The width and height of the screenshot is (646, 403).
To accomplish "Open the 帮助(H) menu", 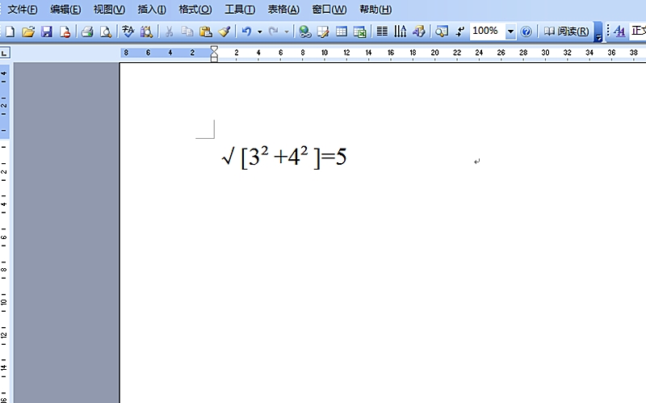I will [375, 10].
